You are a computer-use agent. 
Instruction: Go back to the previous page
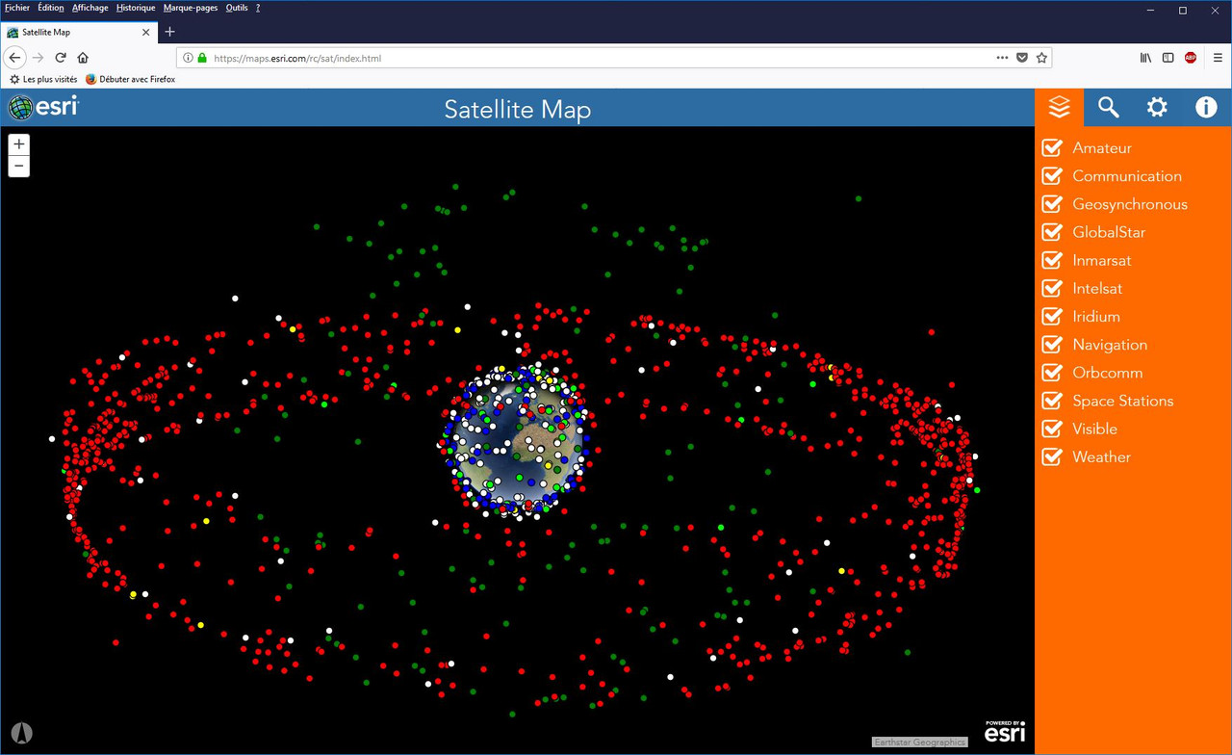(x=14, y=58)
